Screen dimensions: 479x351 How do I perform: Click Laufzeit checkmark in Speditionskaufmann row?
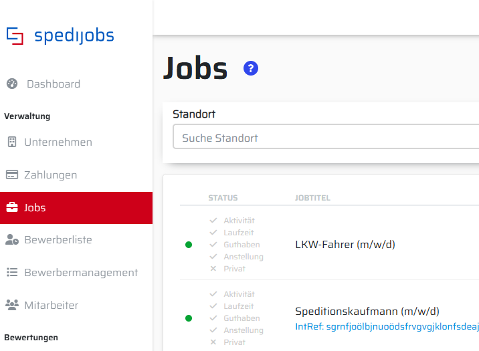pos(213,306)
